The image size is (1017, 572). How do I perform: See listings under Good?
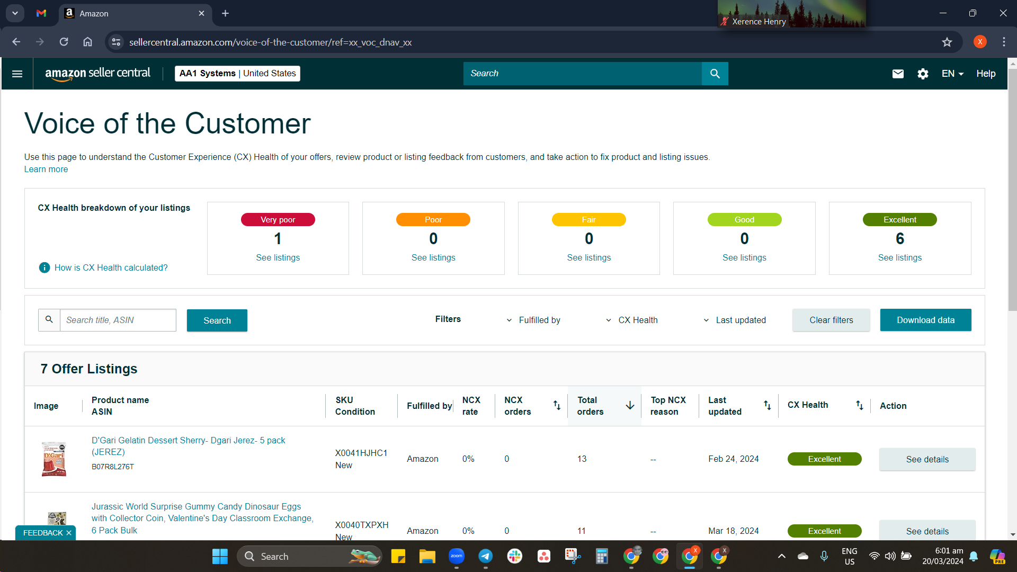point(744,257)
